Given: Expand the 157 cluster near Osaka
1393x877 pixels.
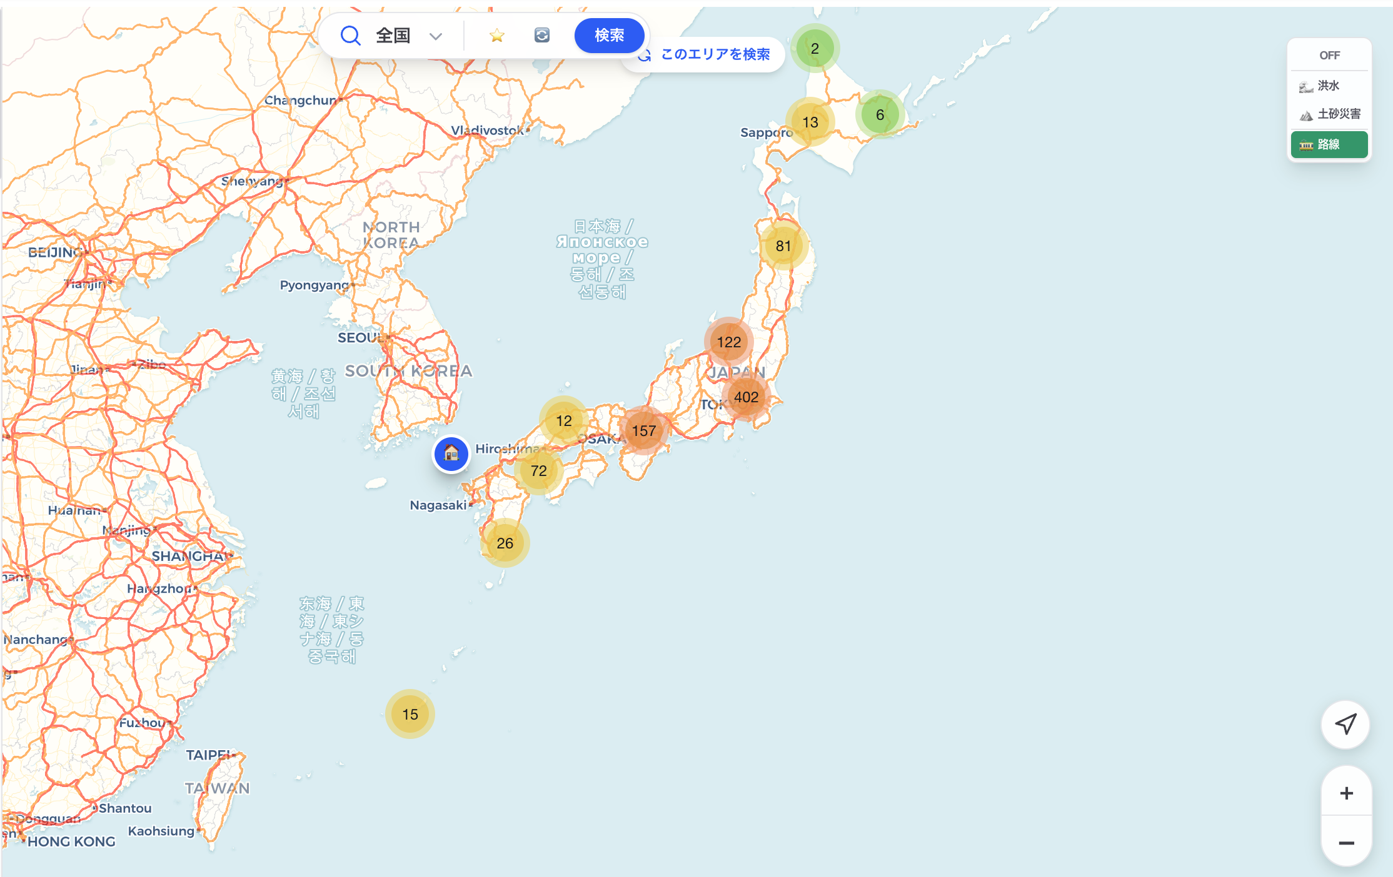Looking at the screenshot, I should 643,430.
